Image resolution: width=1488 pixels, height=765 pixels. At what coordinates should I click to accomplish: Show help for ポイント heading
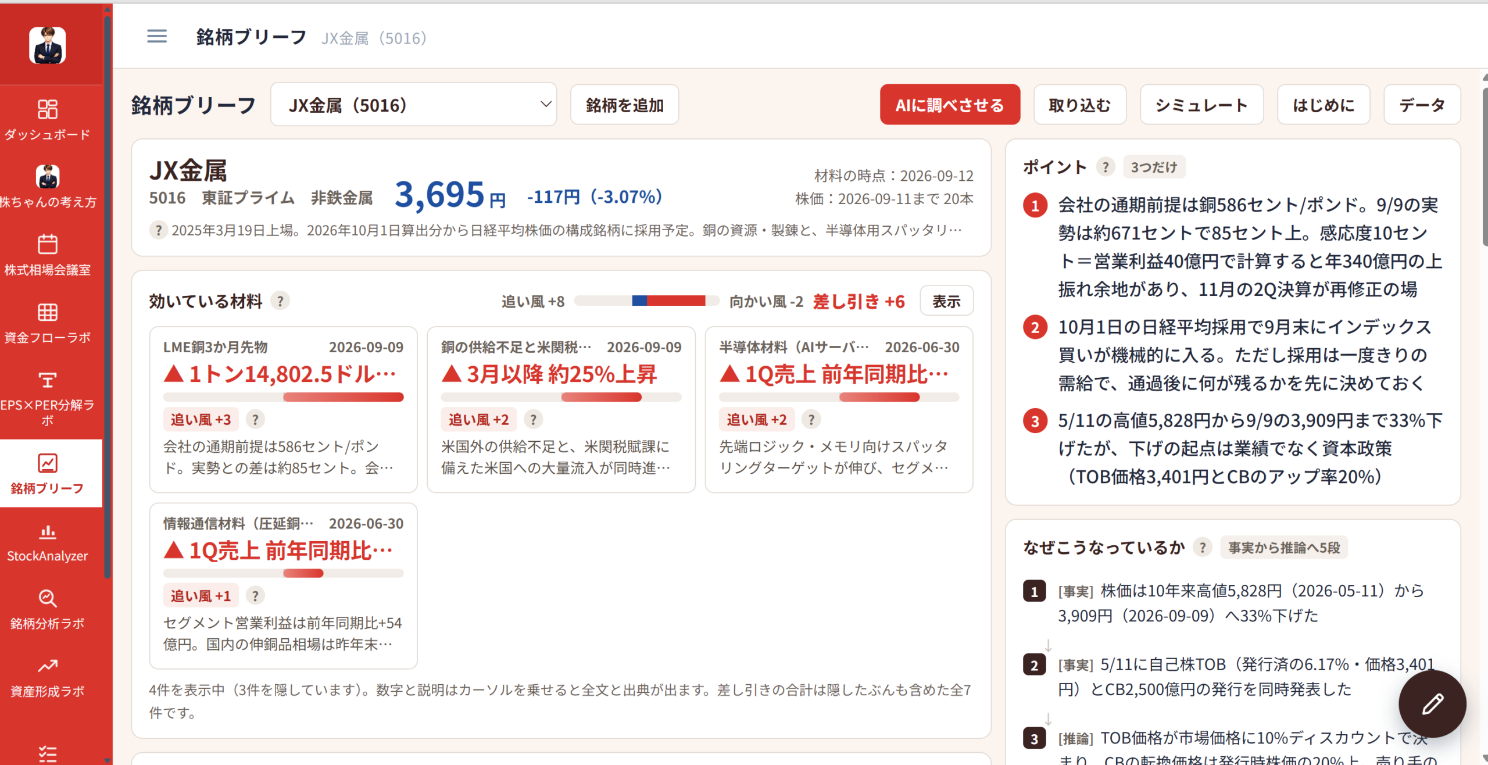(1105, 167)
